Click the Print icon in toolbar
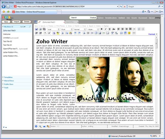Viewport: 165px width, 139px height. click(40, 29)
